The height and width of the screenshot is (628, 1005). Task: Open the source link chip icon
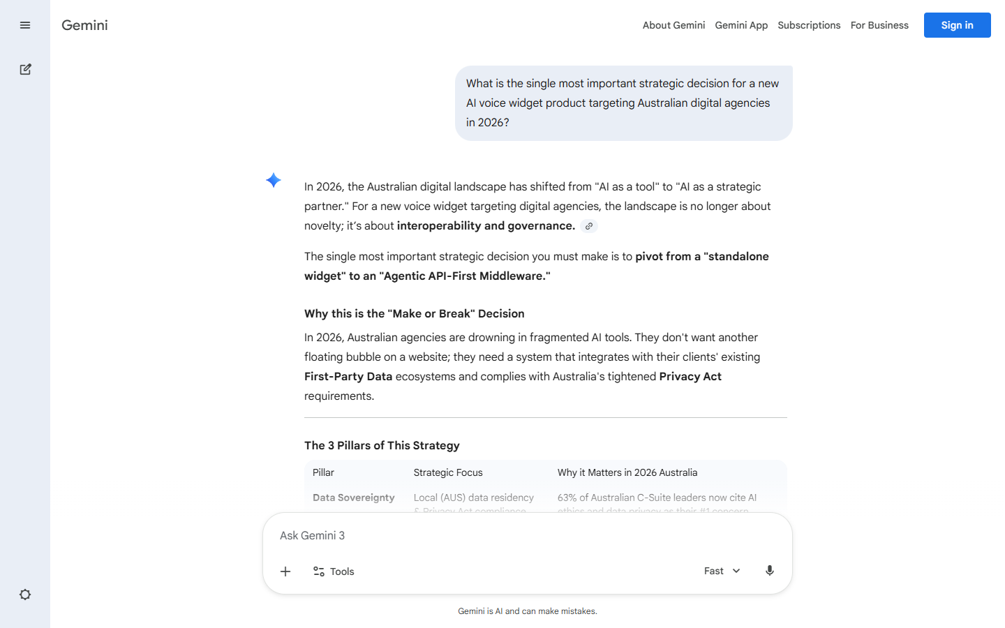(589, 226)
